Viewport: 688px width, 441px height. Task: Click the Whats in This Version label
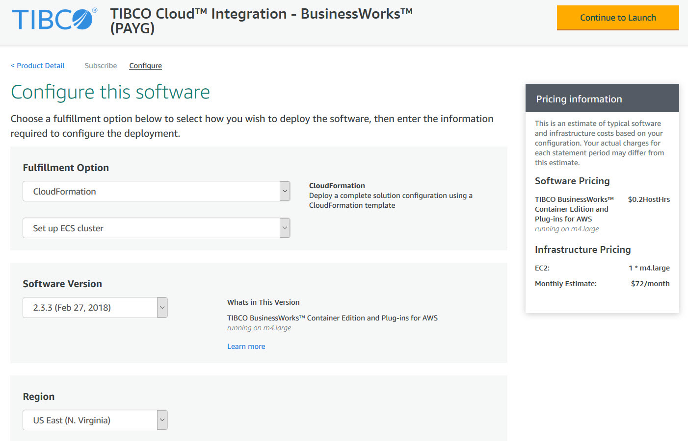pyautogui.click(x=263, y=302)
